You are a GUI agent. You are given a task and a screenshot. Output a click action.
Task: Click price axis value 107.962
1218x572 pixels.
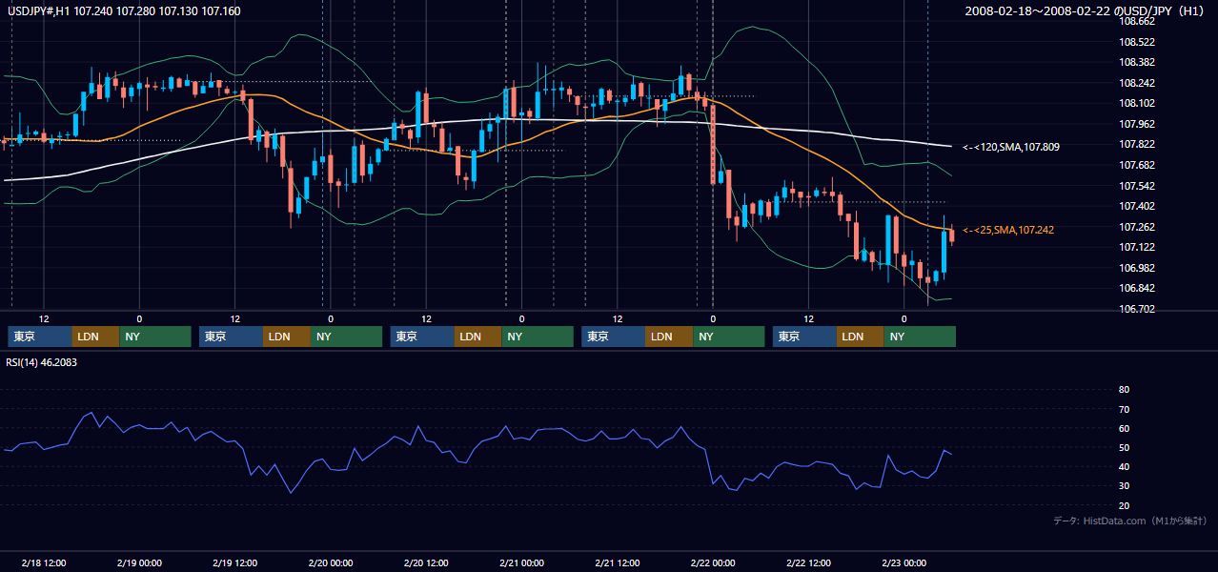(1137, 124)
